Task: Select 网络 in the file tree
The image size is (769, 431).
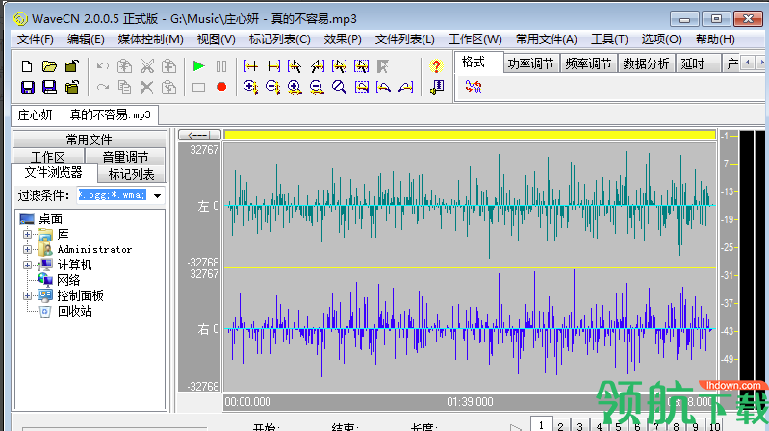Action: coord(68,281)
